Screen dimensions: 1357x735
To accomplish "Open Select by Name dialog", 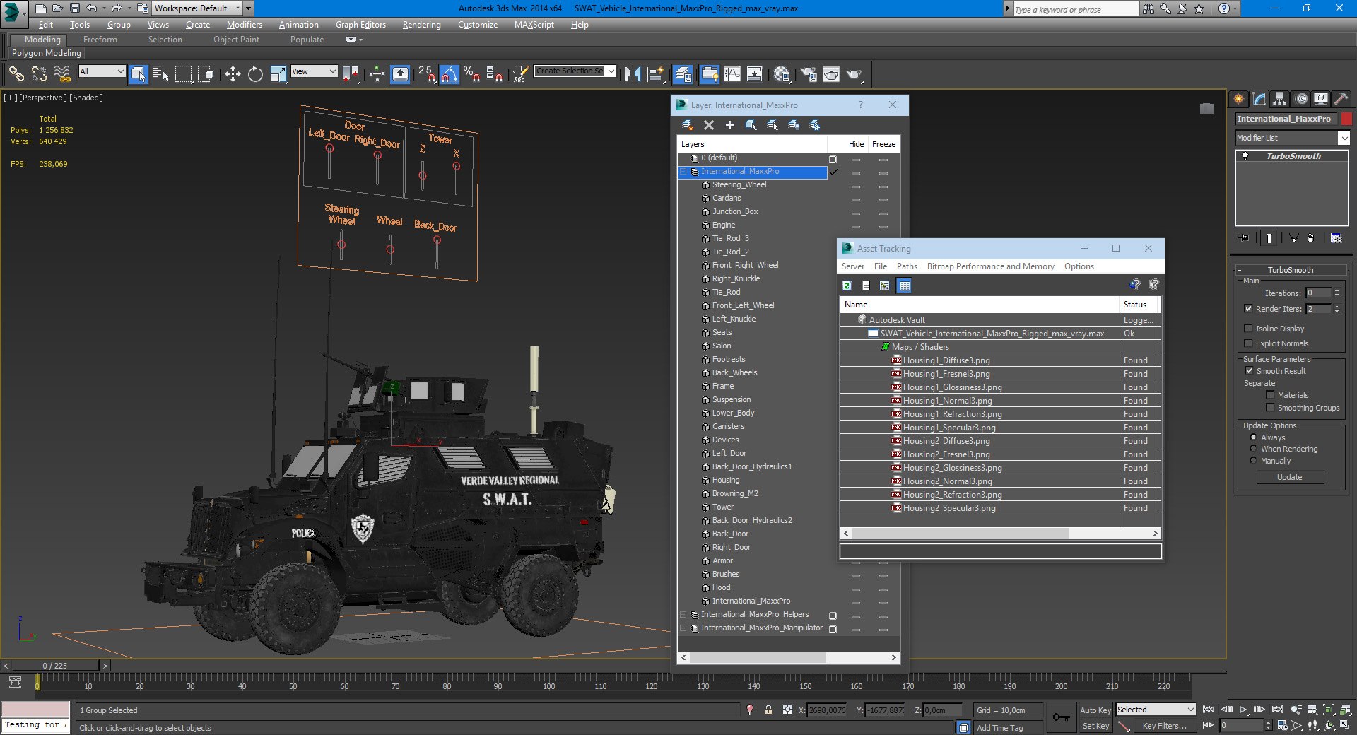I will [160, 73].
